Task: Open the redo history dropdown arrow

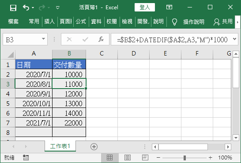Action: 49,7
